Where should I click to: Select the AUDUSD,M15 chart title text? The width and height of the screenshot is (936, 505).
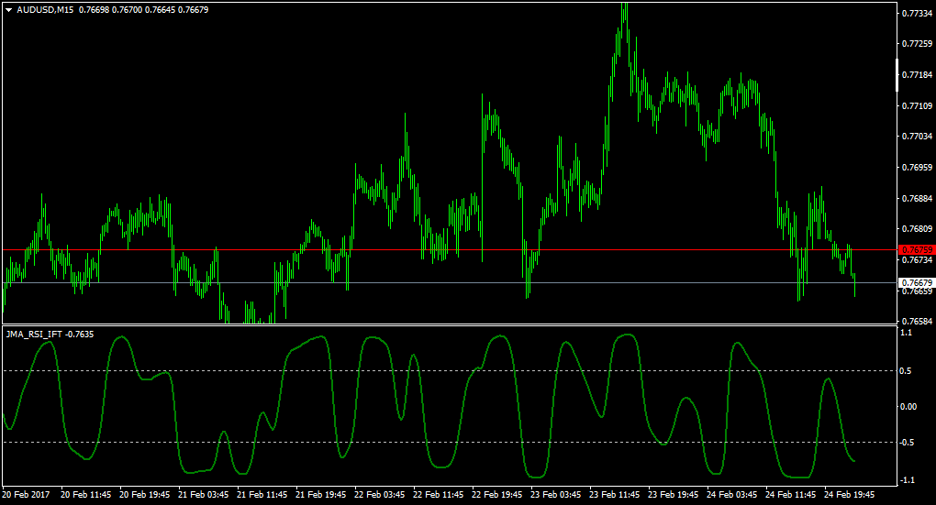click(x=45, y=10)
